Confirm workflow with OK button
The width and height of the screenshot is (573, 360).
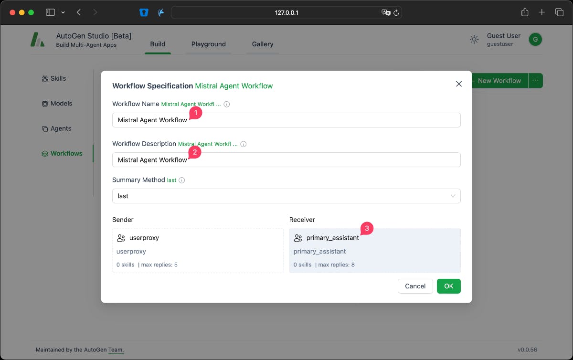click(449, 286)
